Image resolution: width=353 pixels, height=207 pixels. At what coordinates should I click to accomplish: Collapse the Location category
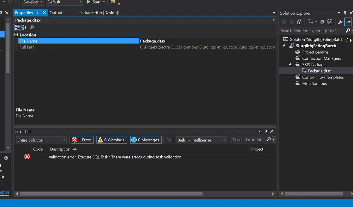click(x=16, y=35)
